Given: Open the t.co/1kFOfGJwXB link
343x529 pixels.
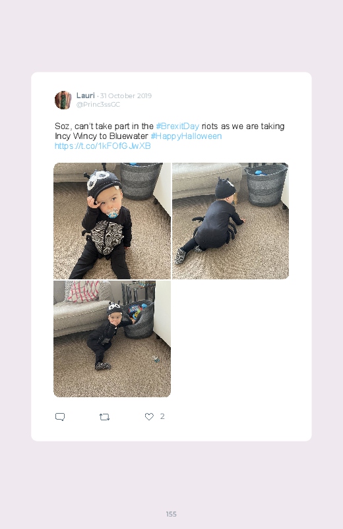Looking at the screenshot, I should point(103,146).
